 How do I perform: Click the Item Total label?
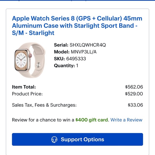pyautogui.click(x=24, y=87)
